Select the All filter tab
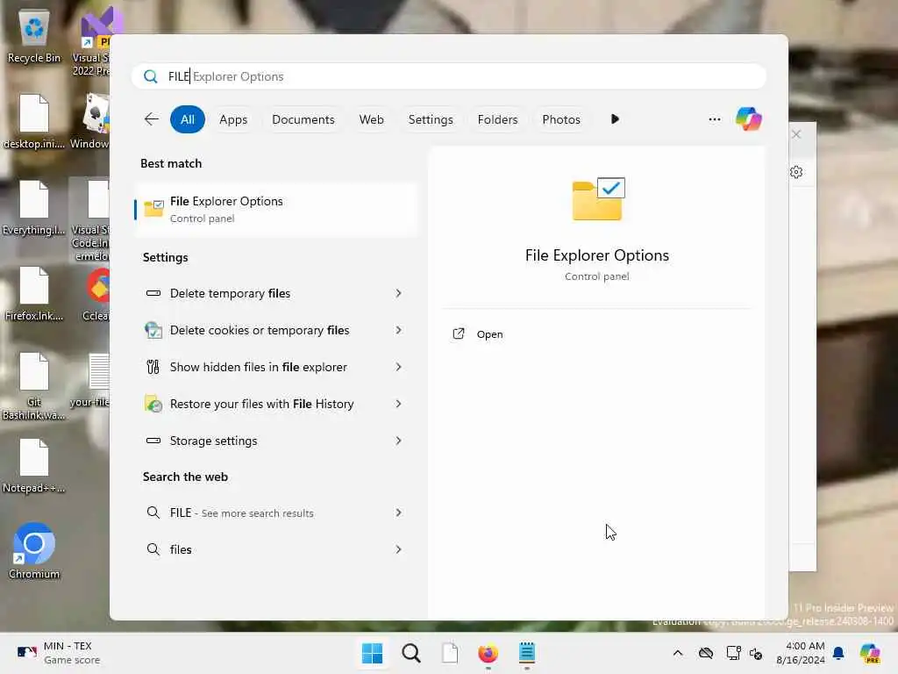 pos(188,119)
